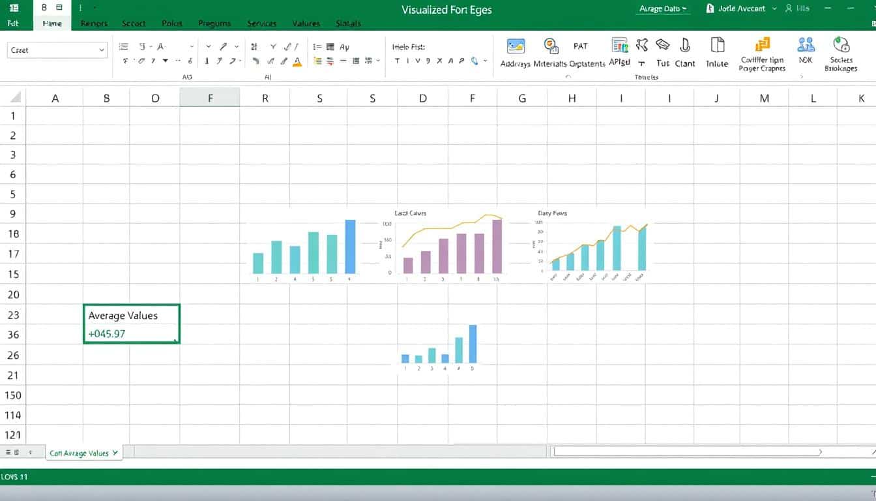Select the Addrrays image icon in the ribbon
Image resolution: width=876 pixels, height=501 pixels.
516,47
